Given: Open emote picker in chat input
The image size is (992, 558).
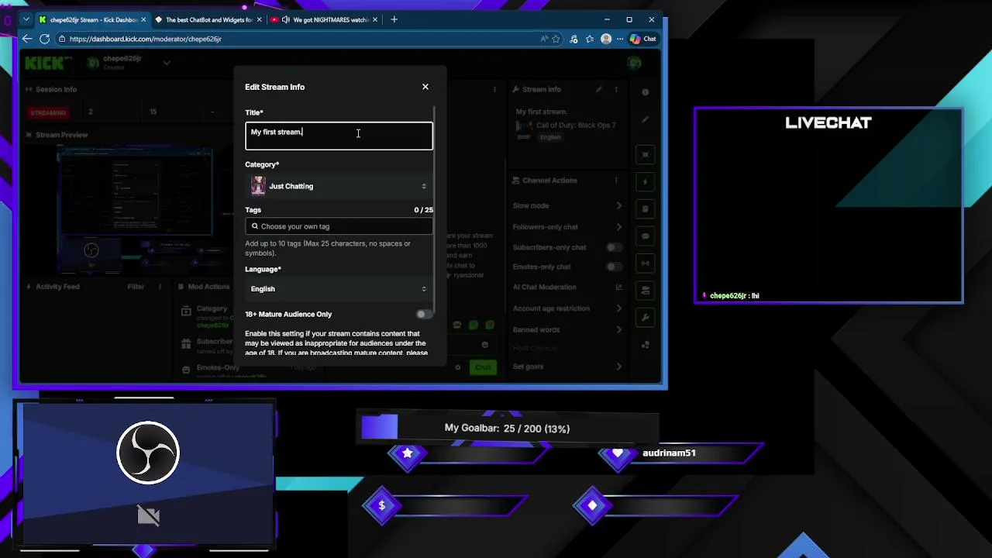Looking at the screenshot, I should pyautogui.click(x=485, y=345).
